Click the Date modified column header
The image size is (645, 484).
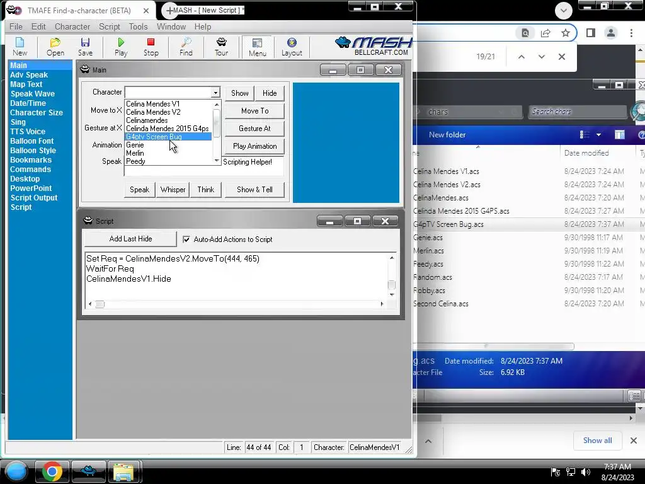(x=586, y=153)
